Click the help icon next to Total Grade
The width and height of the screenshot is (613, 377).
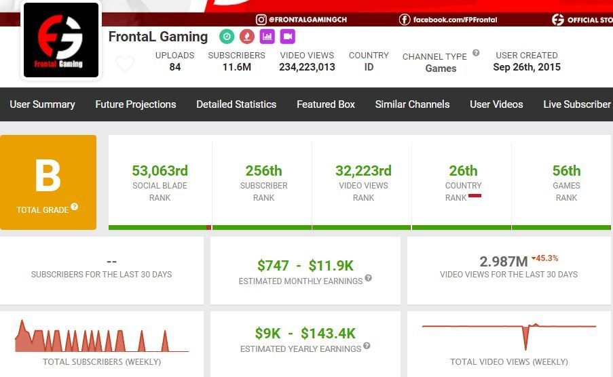click(75, 207)
